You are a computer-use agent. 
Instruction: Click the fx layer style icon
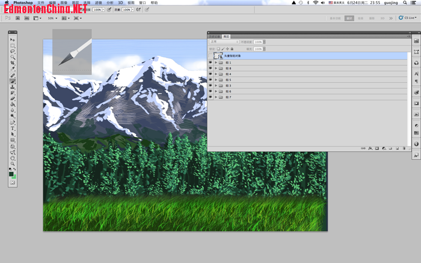pyautogui.click(x=370, y=148)
